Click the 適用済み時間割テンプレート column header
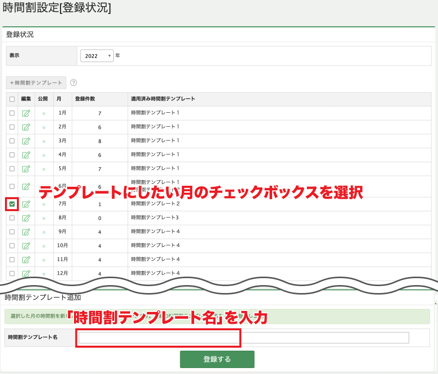 tap(163, 99)
